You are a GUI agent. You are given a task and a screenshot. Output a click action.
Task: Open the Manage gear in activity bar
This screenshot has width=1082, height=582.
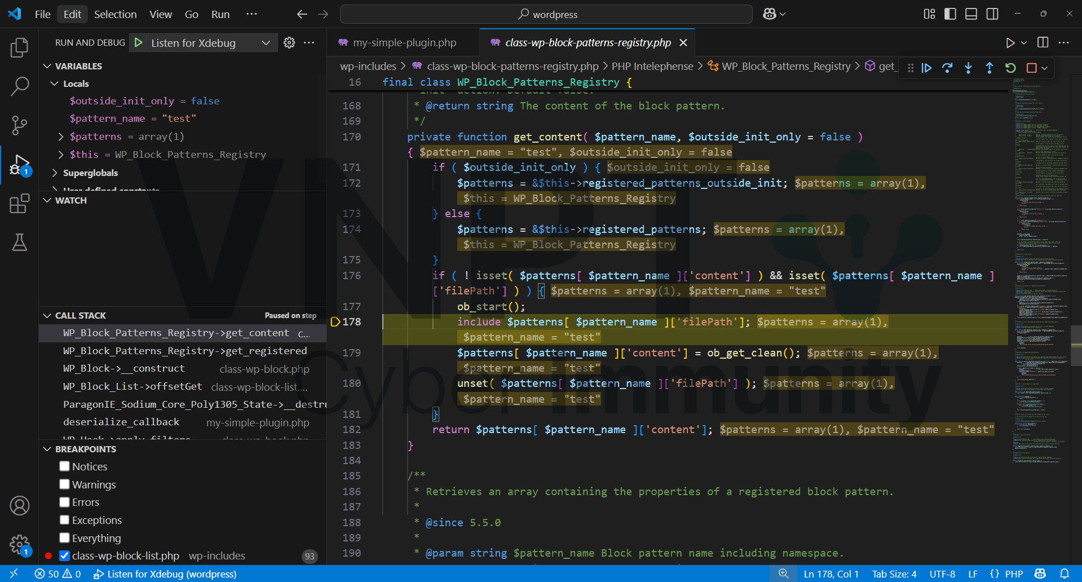pyautogui.click(x=20, y=545)
